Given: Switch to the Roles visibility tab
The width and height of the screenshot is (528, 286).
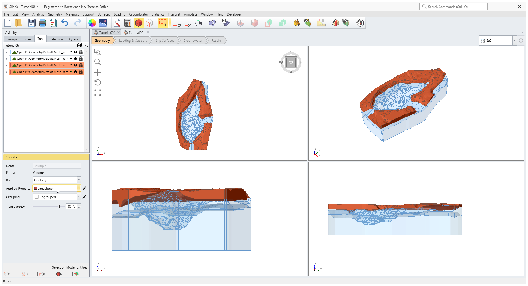Looking at the screenshot, I should (27, 39).
